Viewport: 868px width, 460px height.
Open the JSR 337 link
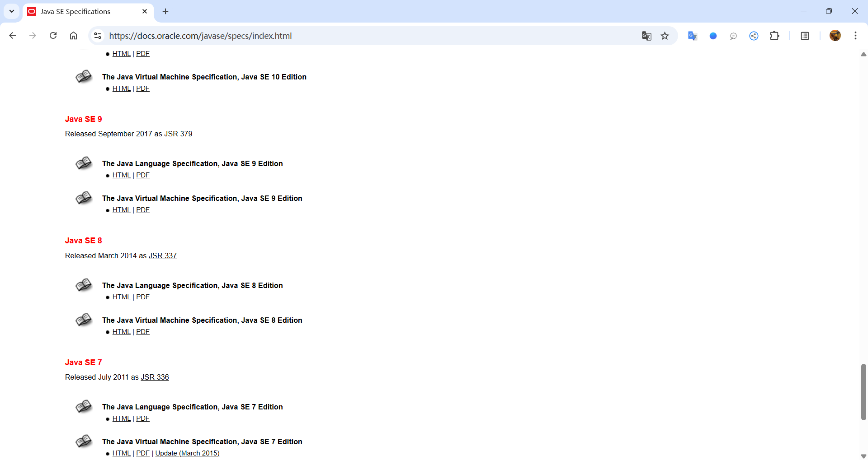[163, 256]
